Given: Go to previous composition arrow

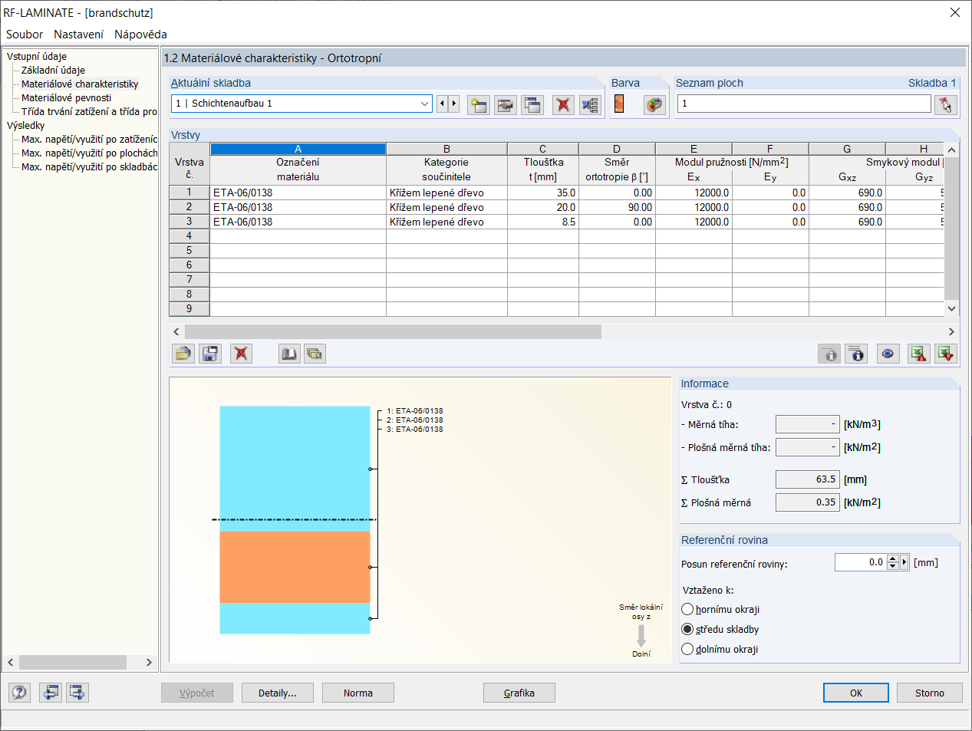Looking at the screenshot, I should tap(442, 104).
